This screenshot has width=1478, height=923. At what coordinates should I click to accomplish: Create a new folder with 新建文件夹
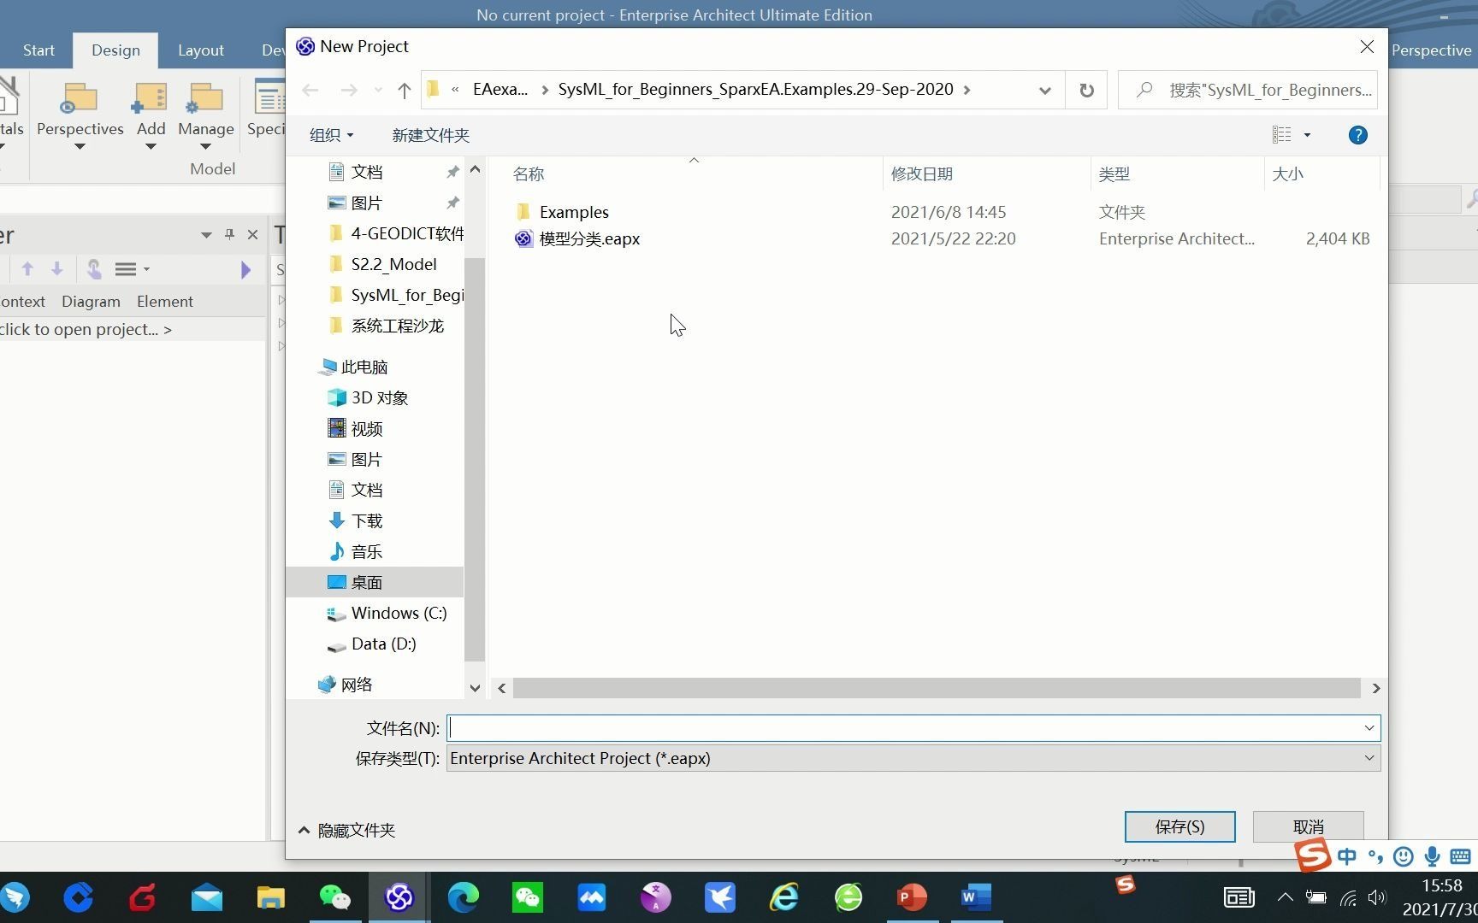tap(430, 134)
